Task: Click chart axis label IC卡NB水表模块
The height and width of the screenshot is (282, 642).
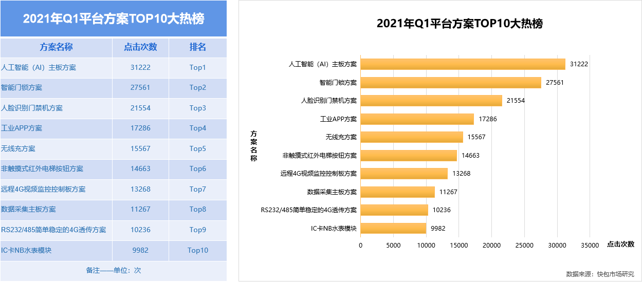Action: click(334, 229)
